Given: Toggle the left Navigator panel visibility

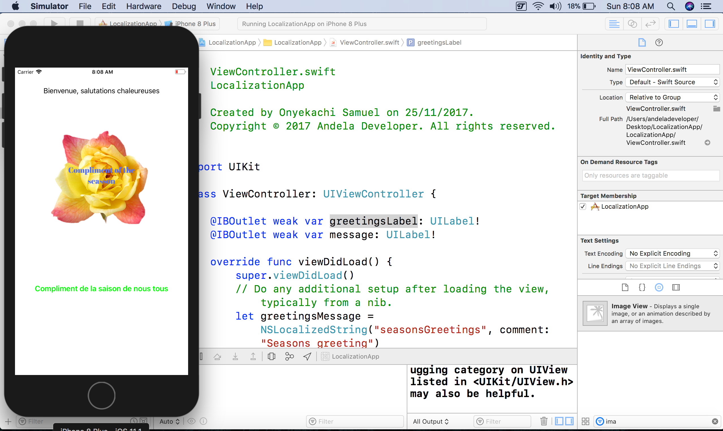Looking at the screenshot, I should tap(673, 24).
